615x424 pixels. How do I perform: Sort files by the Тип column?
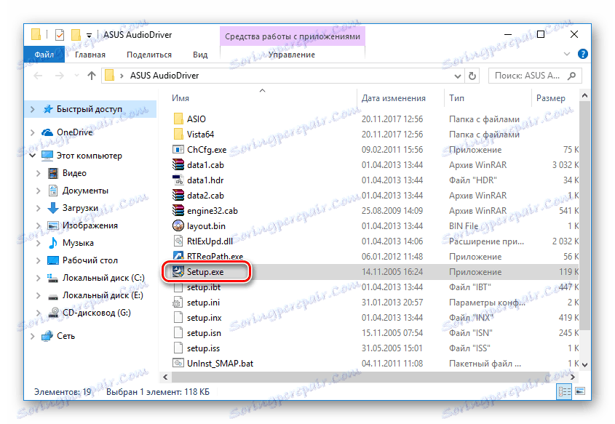pyautogui.click(x=456, y=98)
